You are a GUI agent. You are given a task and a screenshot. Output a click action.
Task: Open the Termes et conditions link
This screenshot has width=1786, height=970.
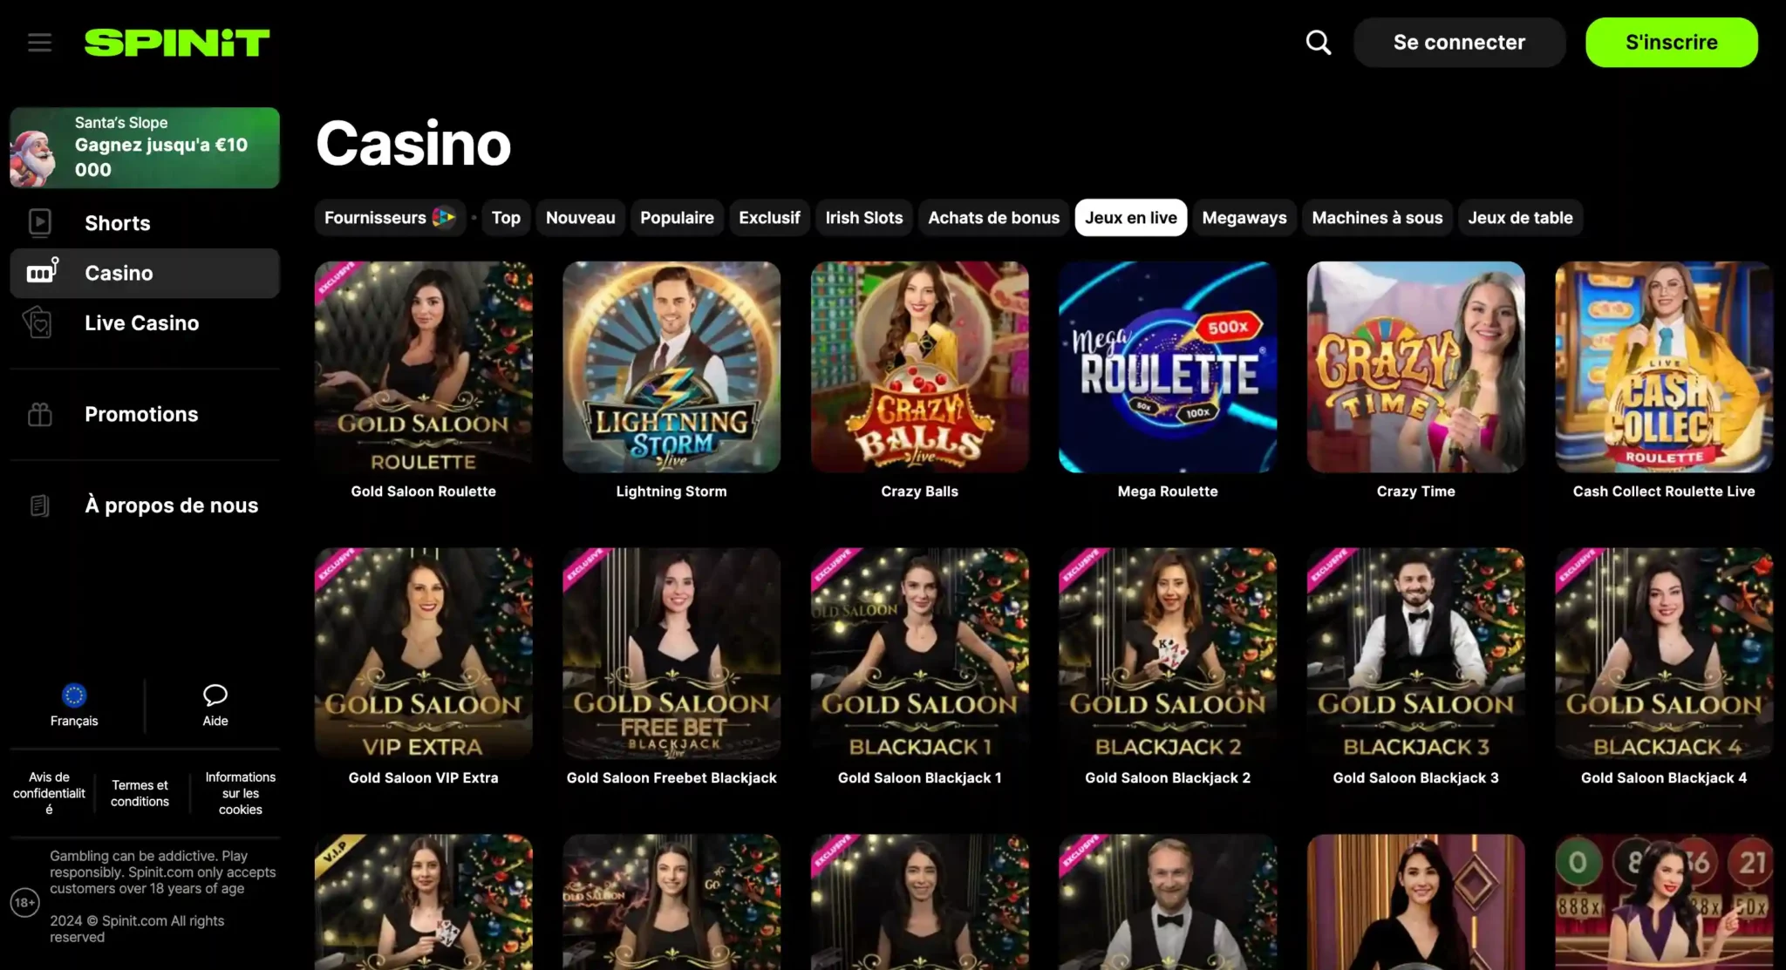point(140,793)
